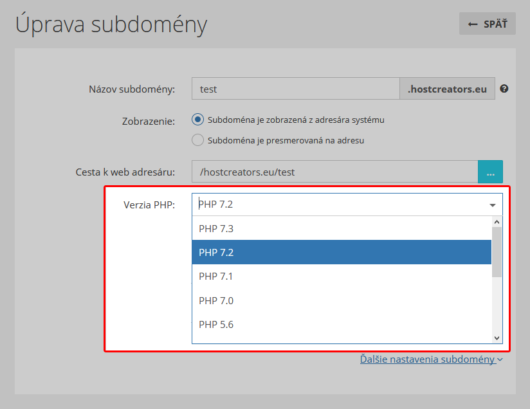Click the 'Verzia PHP:' label
Viewport: 530px width, 409px height.
tap(149, 205)
